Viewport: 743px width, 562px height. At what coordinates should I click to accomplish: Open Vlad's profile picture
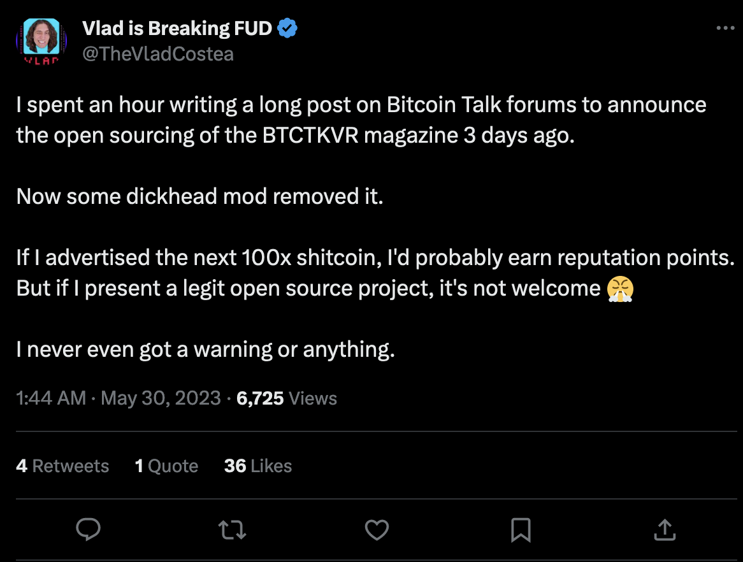(x=41, y=40)
